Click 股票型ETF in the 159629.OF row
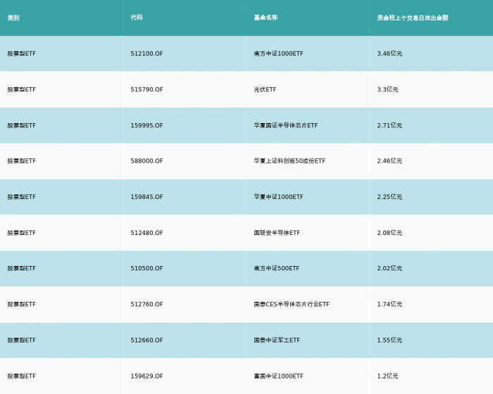The image size is (493, 394). tap(22, 376)
